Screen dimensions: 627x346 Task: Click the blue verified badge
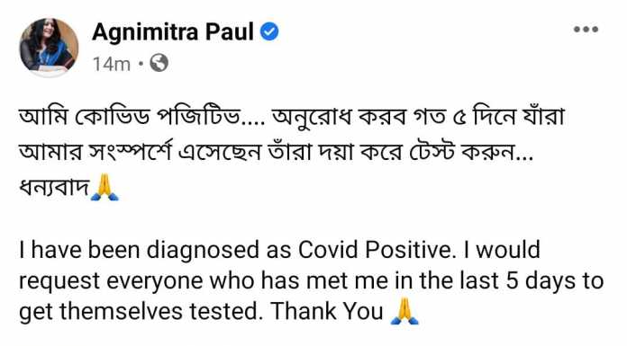[269, 32]
